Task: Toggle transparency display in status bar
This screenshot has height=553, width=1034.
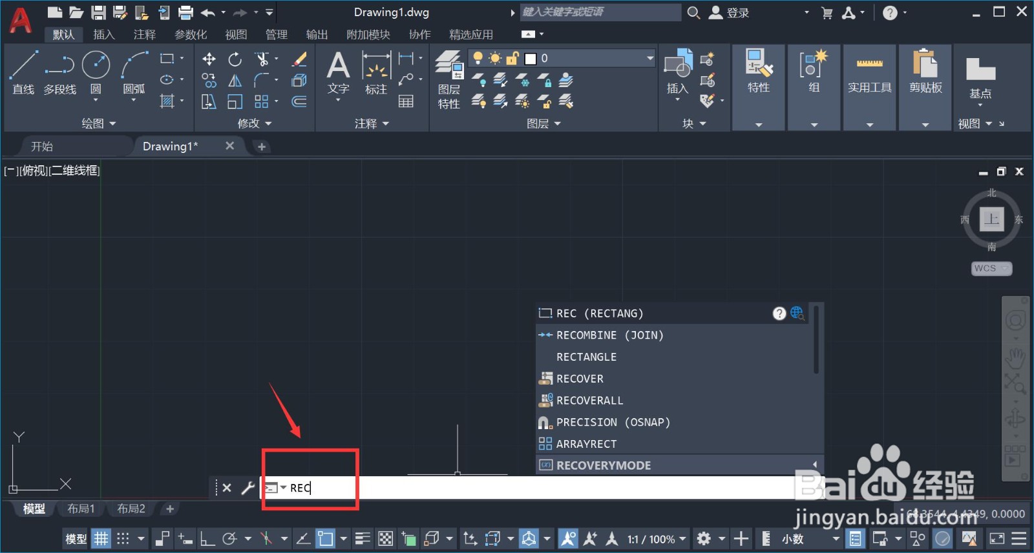Action: [x=385, y=538]
